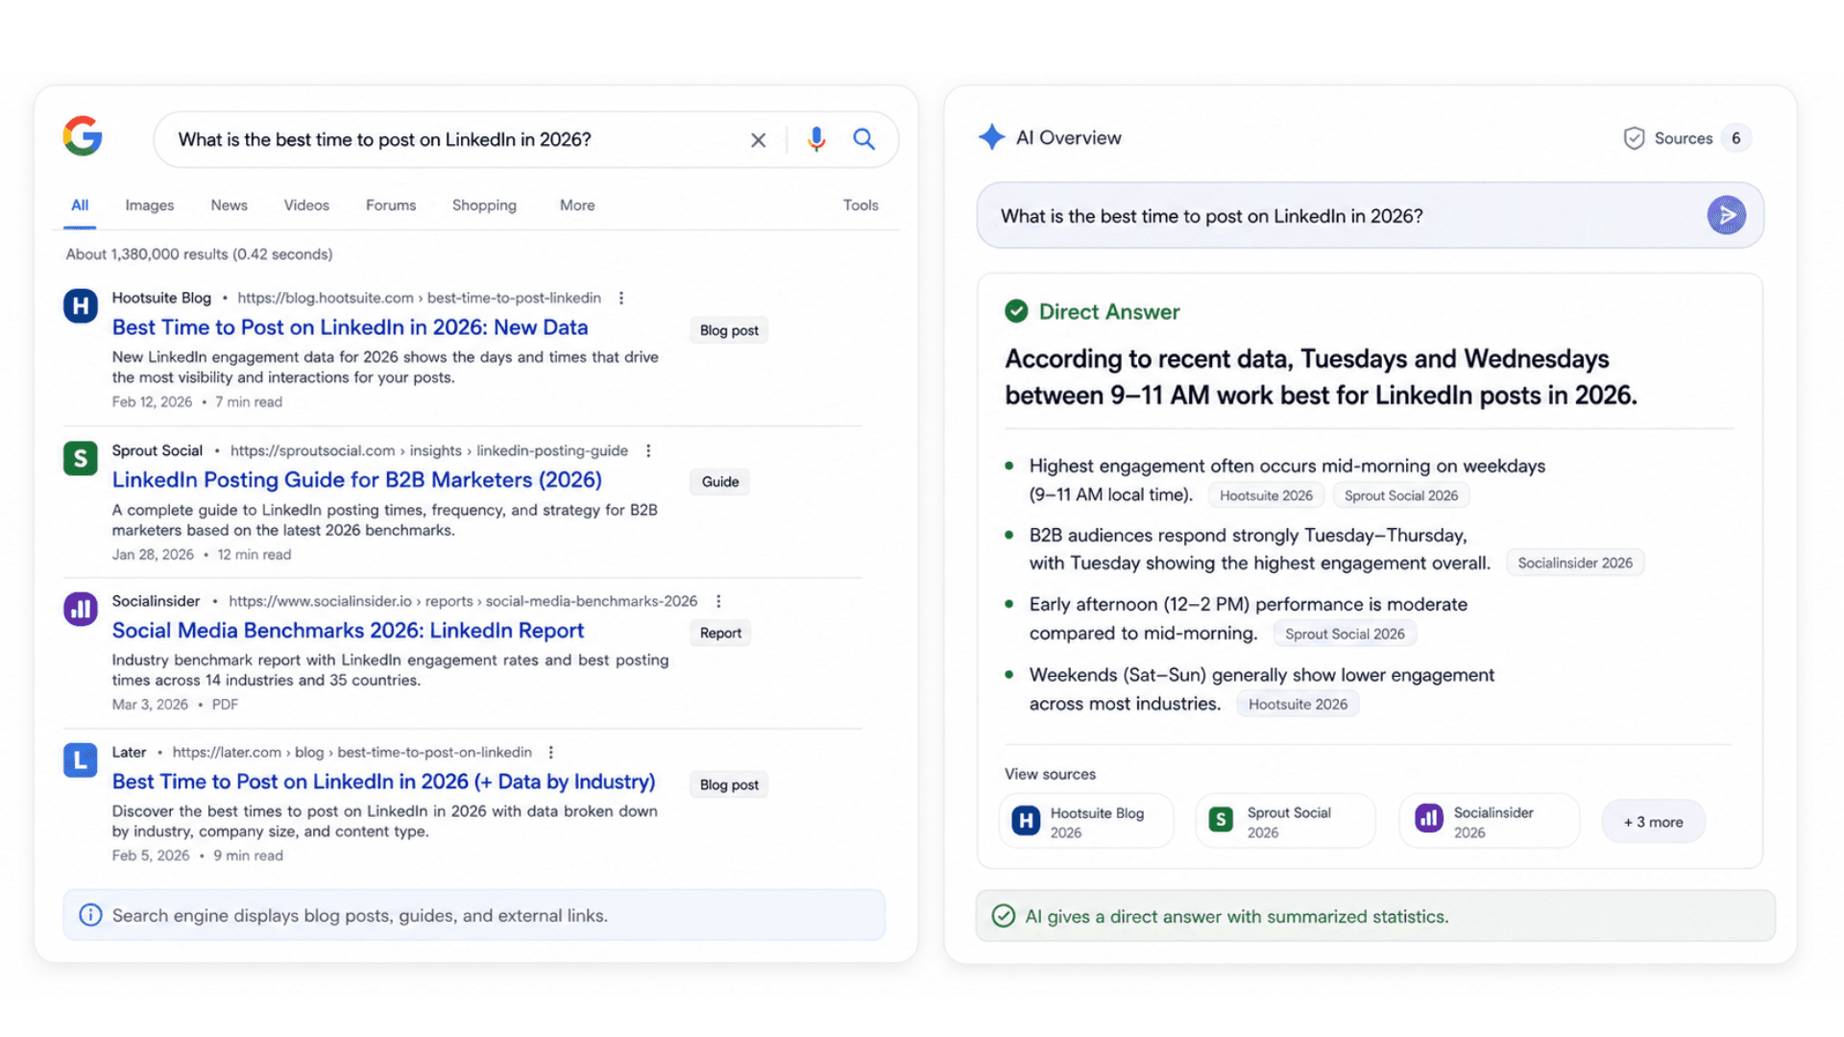The width and height of the screenshot is (1844, 1037).
Task: Open more options for Sprout Social result
Action: coord(648,451)
